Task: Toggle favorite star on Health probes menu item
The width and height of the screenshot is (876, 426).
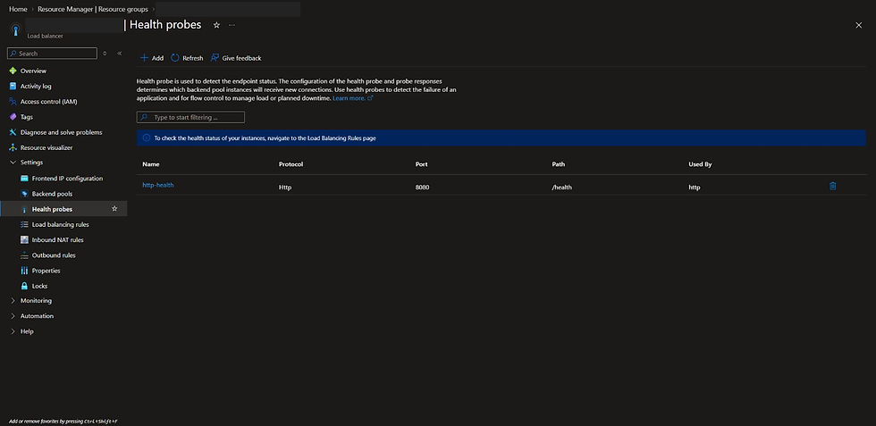Action: point(114,209)
